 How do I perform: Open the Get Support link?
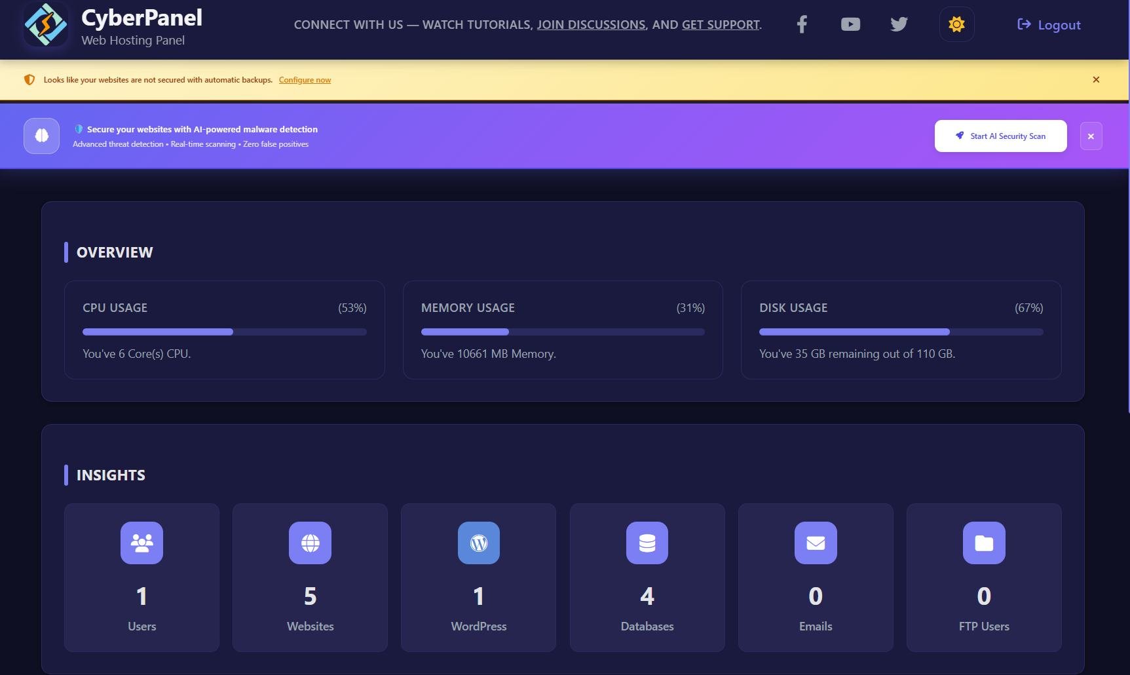(x=720, y=25)
